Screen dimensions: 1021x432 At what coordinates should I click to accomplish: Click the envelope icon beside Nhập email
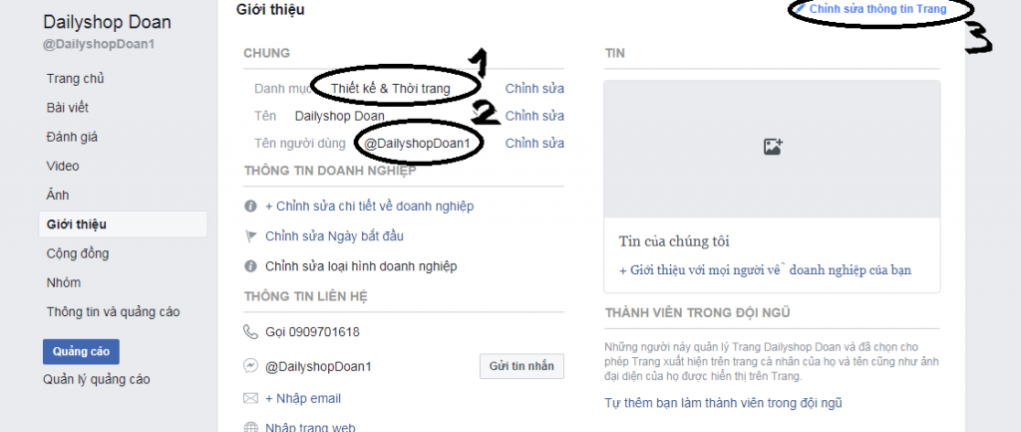250,399
